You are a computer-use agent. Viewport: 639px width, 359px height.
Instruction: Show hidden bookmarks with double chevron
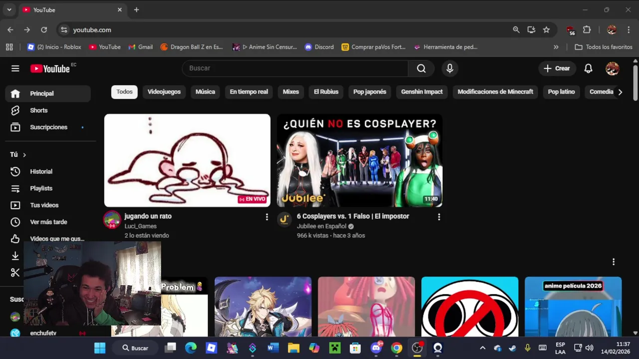tap(556, 47)
